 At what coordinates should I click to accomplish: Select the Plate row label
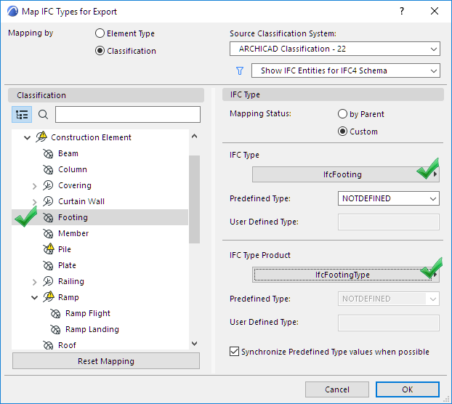click(x=67, y=265)
